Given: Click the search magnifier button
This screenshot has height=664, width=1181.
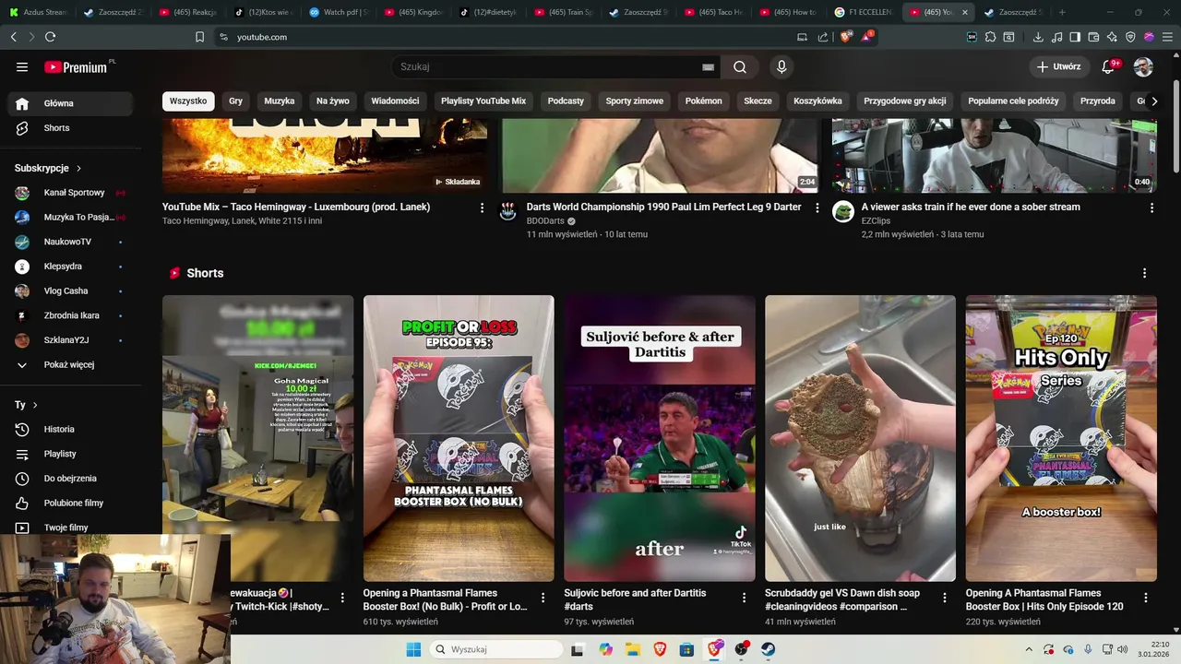Looking at the screenshot, I should pos(740,66).
